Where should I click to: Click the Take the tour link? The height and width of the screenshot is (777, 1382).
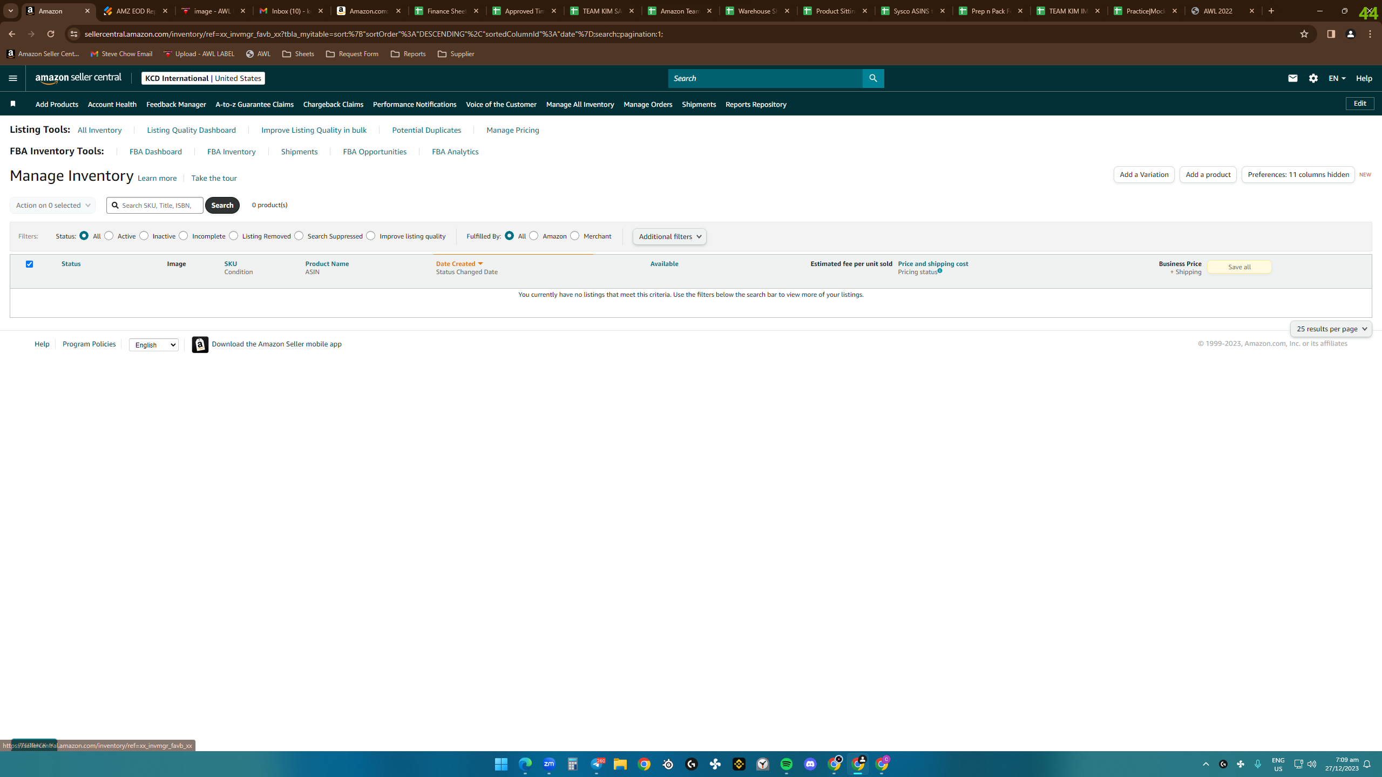pyautogui.click(x=214, y=178)
